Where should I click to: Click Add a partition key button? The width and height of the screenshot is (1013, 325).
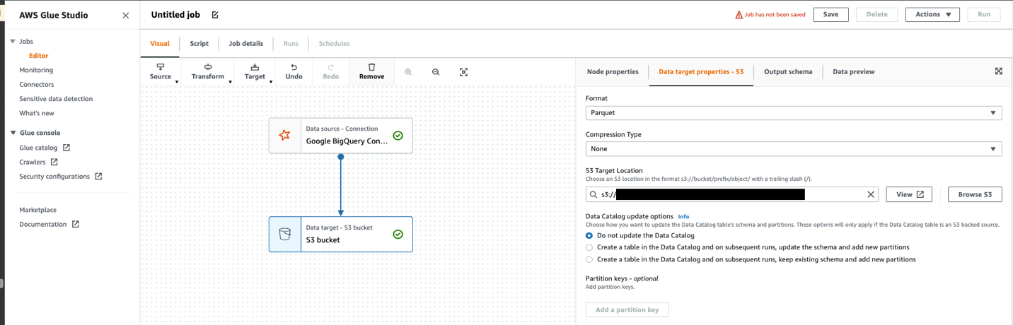coord(627,309)
